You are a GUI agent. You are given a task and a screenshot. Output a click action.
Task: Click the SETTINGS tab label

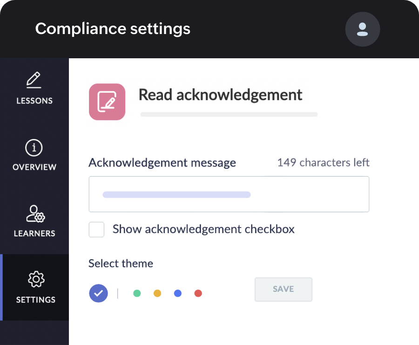pyautogui.click(x=35, y=300)
